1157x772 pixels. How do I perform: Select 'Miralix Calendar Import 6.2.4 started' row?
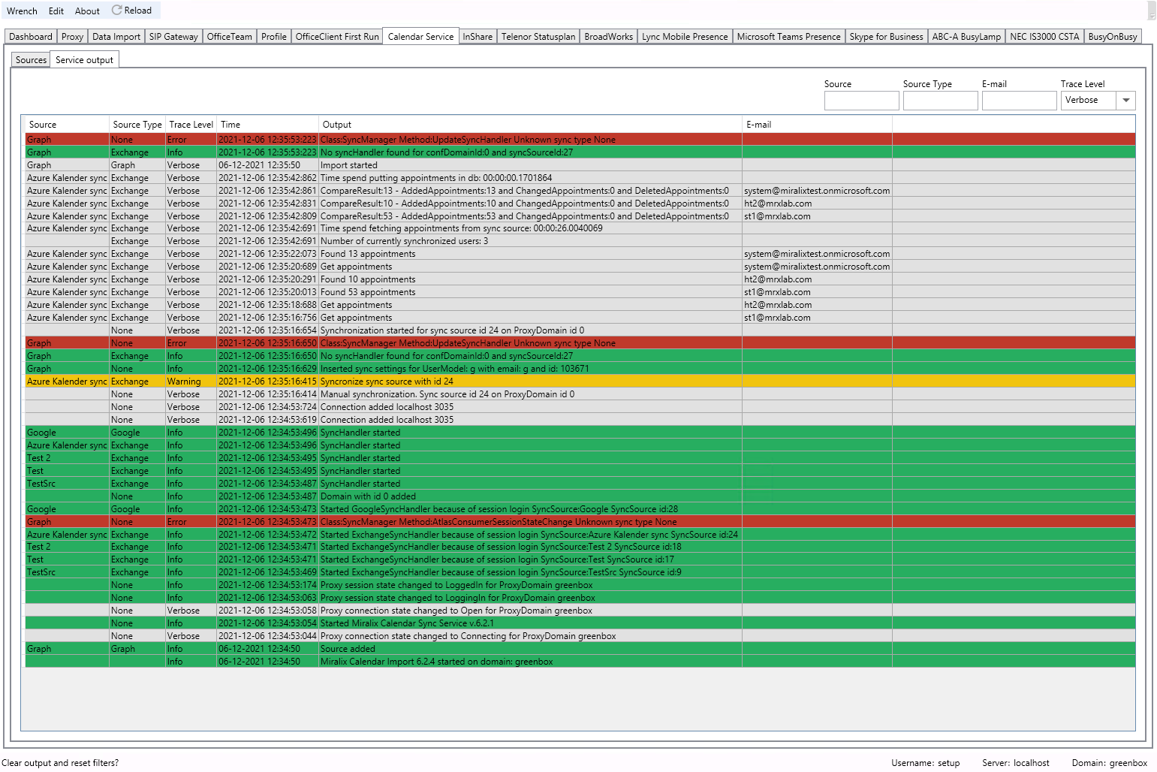580,662
